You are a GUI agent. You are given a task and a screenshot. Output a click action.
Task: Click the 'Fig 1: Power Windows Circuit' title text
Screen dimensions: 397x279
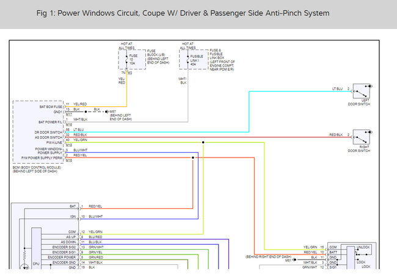pyautogui.click(x=183, y=13)
